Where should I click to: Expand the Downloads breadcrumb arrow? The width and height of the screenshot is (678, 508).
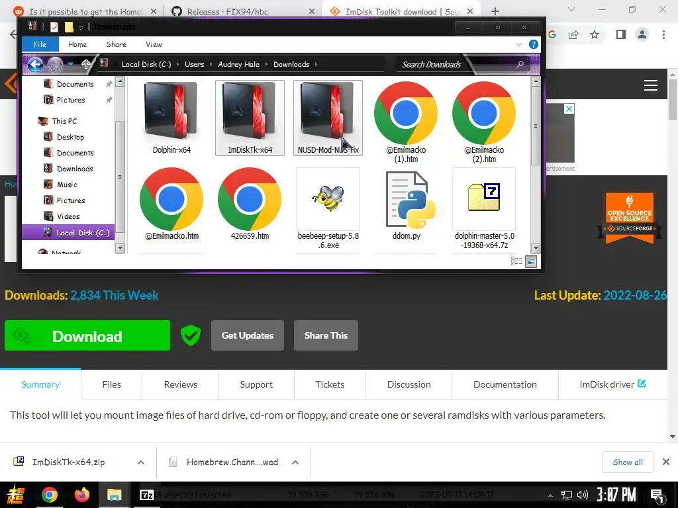point(316,64)
